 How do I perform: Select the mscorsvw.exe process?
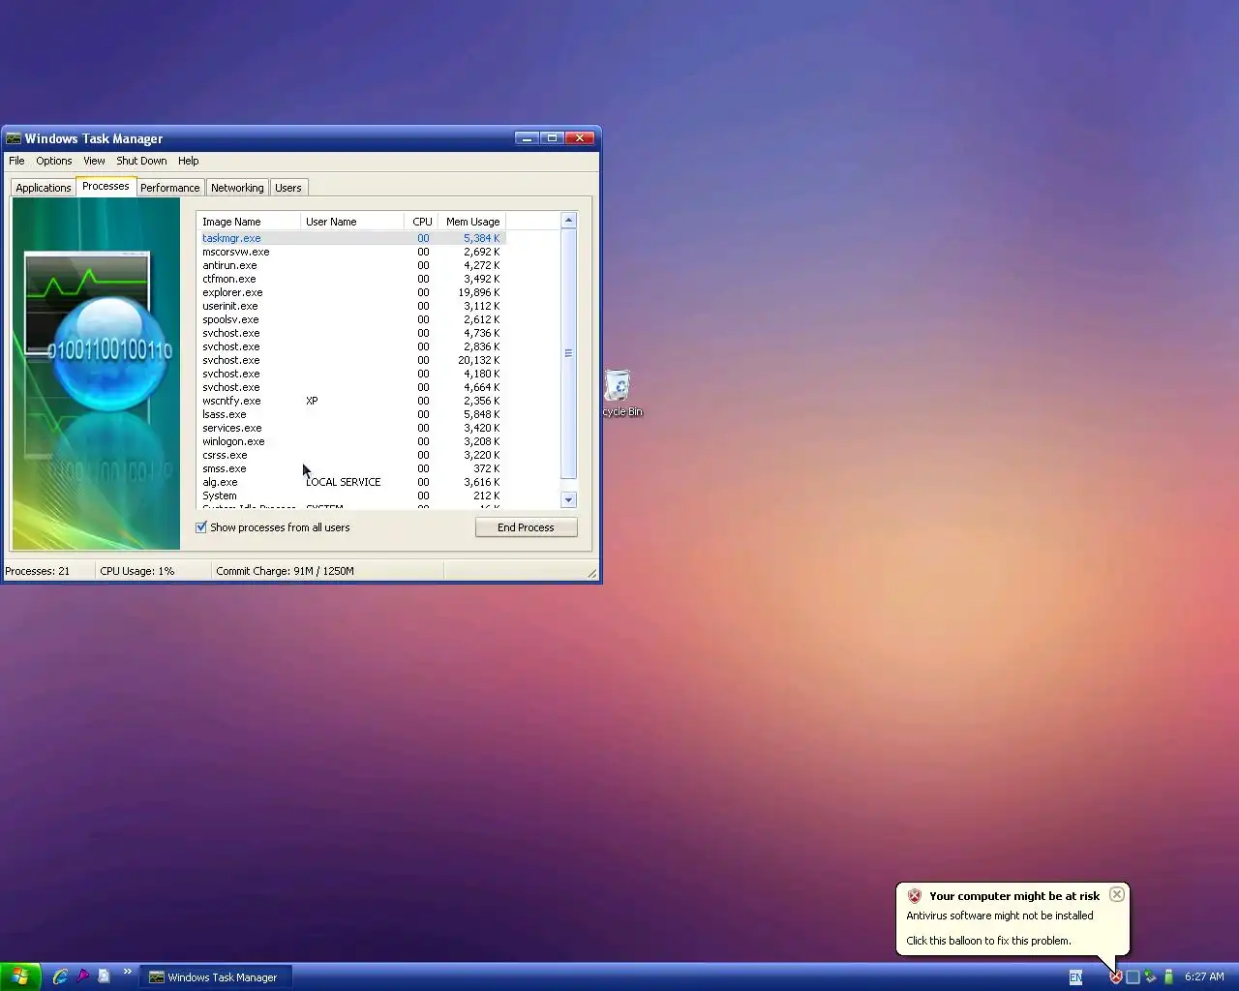click(x=351, y=252)
